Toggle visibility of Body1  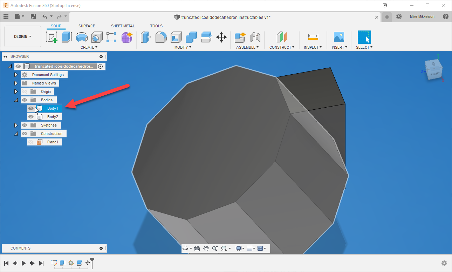click(31, 108)
